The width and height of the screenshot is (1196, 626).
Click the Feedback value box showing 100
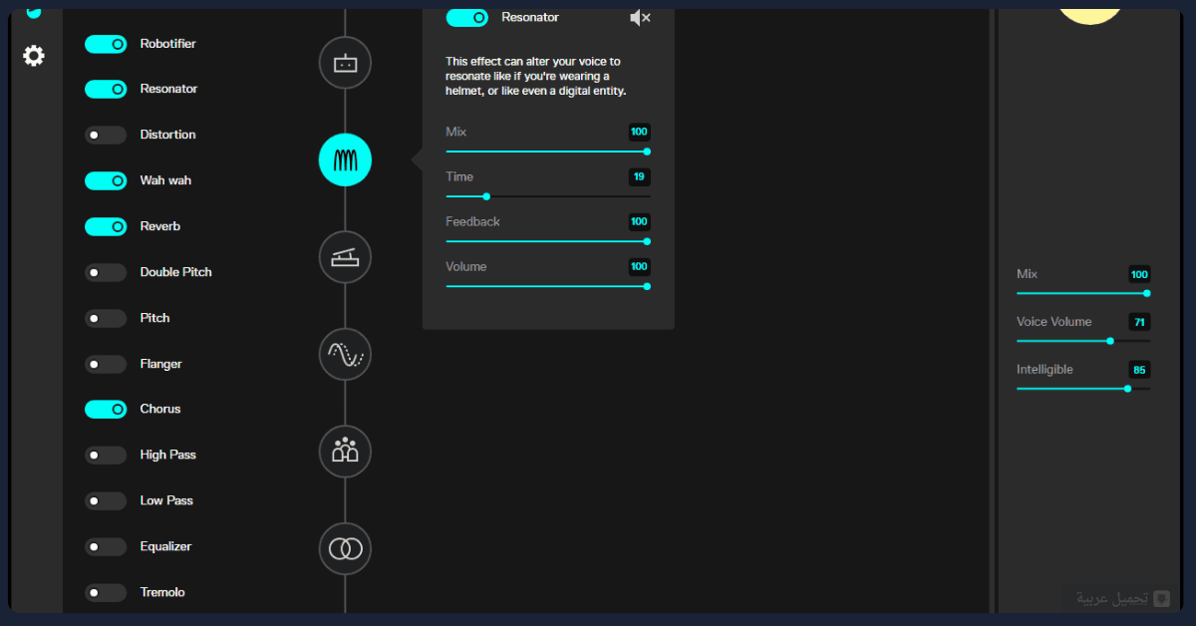[639, 221]
